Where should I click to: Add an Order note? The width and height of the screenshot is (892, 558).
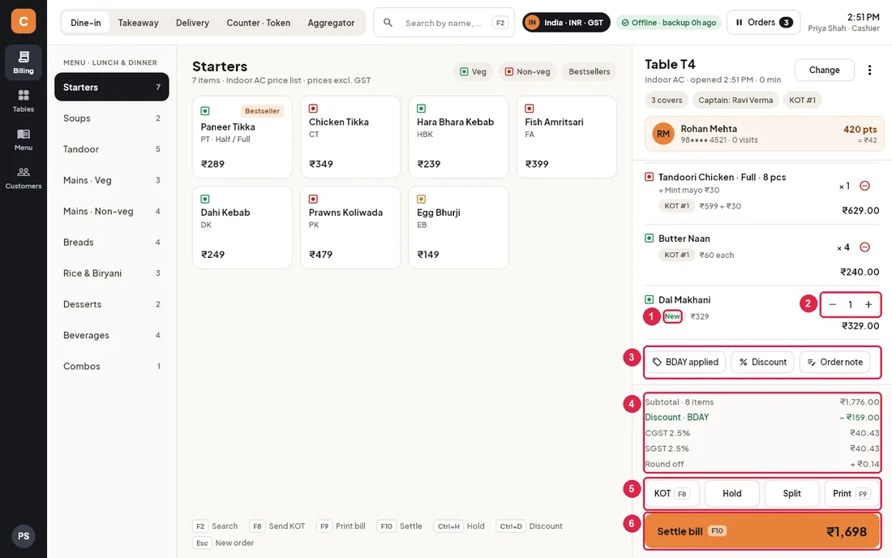pyautogui.click(x=834, y=362)
